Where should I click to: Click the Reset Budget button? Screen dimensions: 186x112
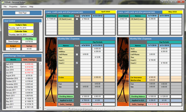point(13,41)
